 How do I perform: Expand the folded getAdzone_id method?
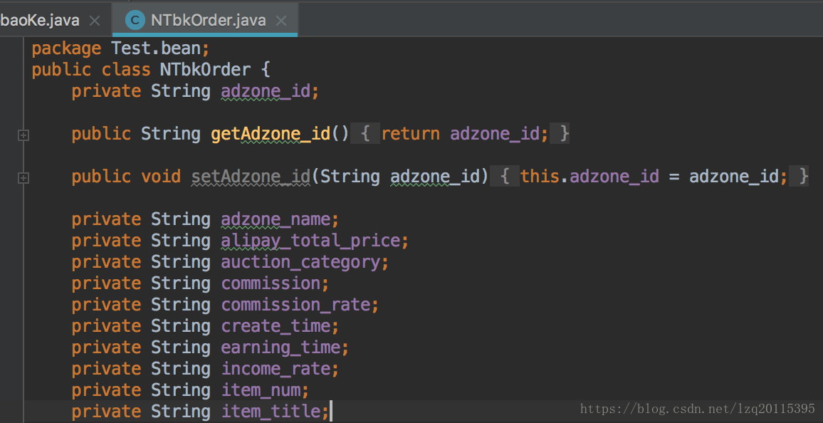[x=23, y=135]
